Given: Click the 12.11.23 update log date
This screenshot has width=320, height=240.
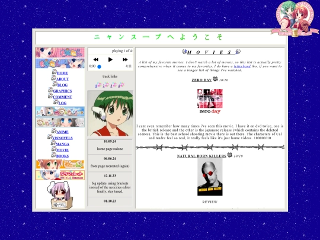Looking at the screenshot, I should point(110,176).
